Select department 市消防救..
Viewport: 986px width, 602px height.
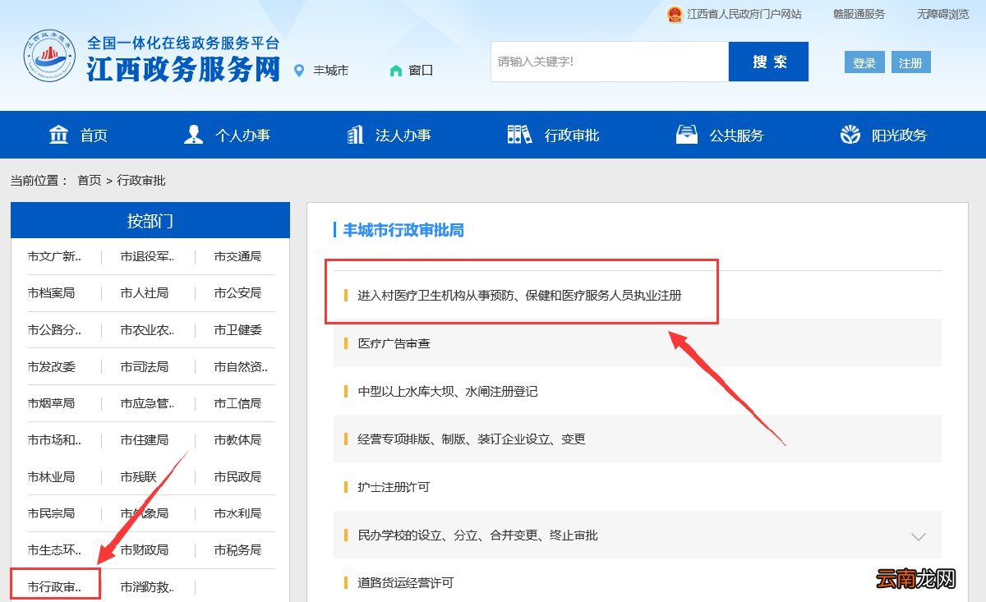click(x=147, y=587)
